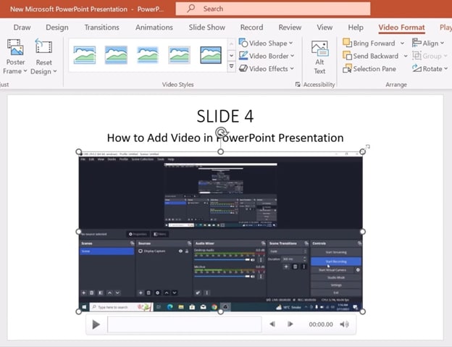Switch to the Transitions tab
Viewport: 452px width, 347px height.
coord(101,28)
